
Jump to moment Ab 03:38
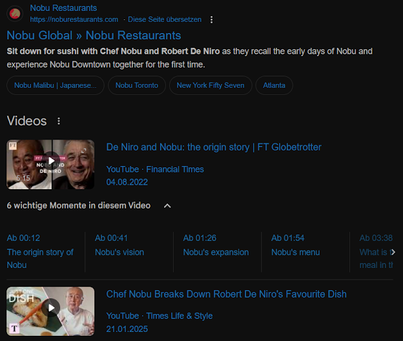376,252
